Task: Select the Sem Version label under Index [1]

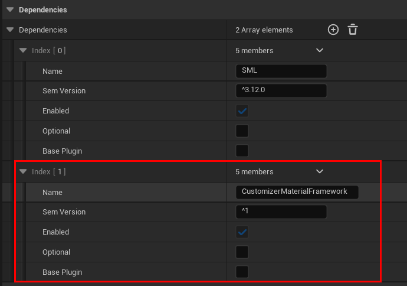Action: [x=64, y=212]
